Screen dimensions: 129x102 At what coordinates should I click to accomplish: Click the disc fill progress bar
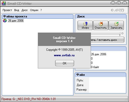pos(105,33)
